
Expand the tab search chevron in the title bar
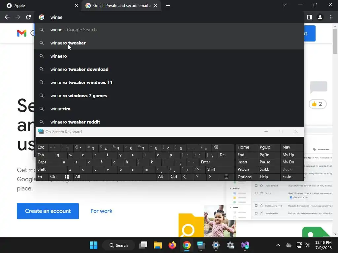[285, 5]
